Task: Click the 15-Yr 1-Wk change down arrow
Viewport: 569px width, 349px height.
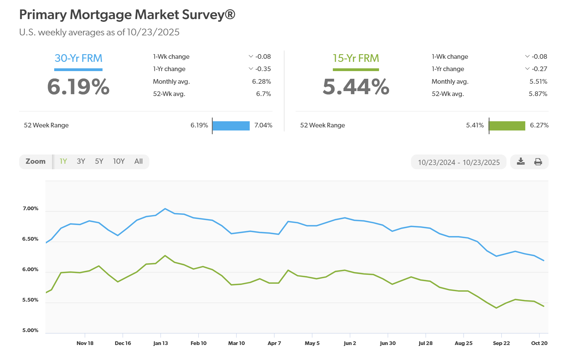Action: [x=527, y=56]
